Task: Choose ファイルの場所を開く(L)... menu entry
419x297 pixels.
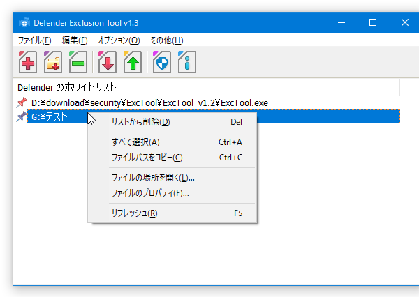Action: tap(172, 178)
